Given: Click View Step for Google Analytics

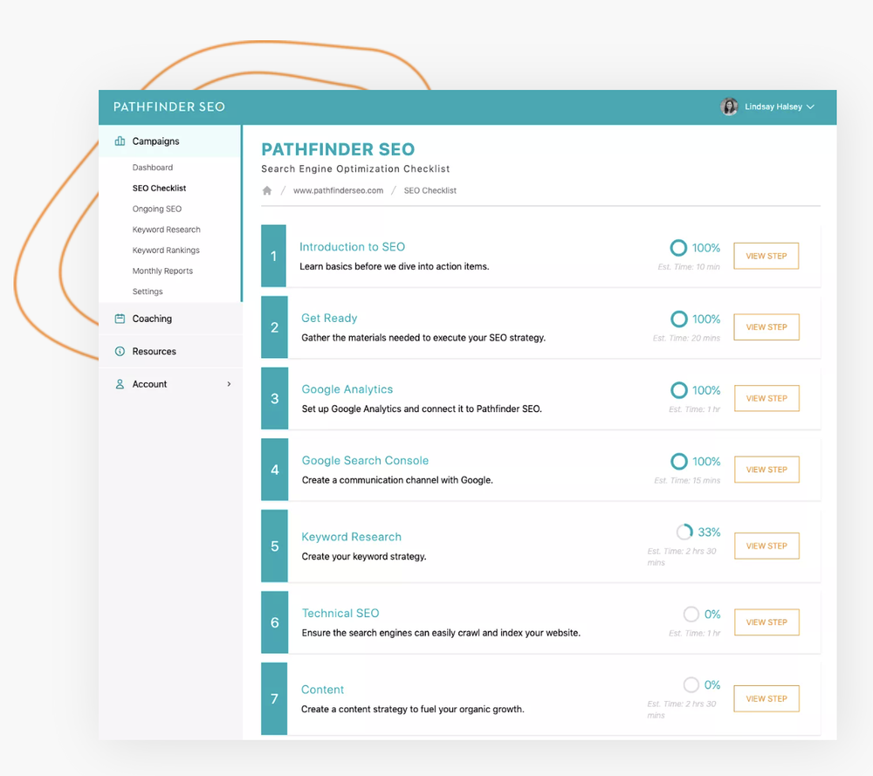Looking at the screenshot, I should click(x=766, y=399).
